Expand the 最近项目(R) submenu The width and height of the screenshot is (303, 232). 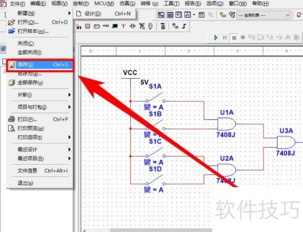(40, 159)
